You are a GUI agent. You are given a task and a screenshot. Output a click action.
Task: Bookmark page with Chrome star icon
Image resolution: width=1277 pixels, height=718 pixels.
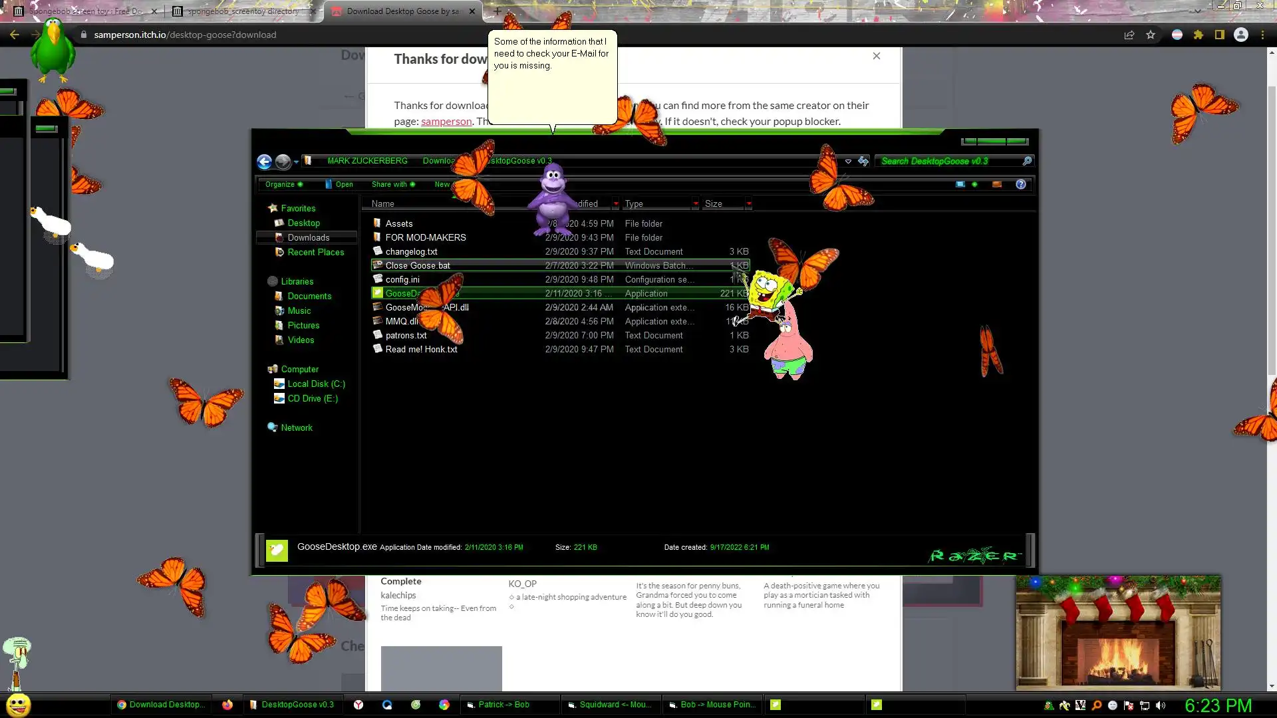(x=1151, y=35)
